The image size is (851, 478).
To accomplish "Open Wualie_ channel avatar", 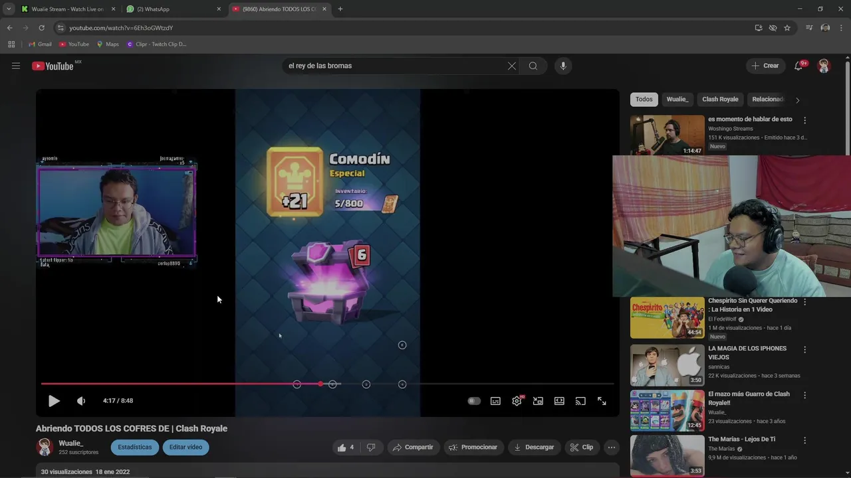I will (x=45, y=447).
